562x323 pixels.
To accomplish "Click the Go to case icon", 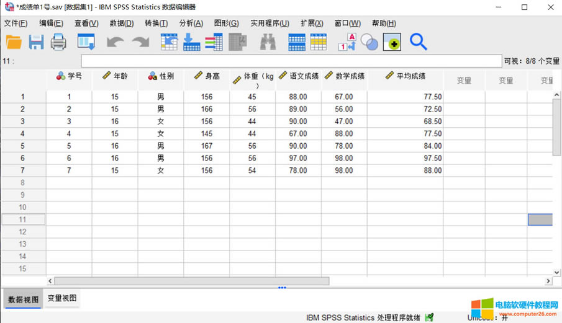I will [169, 42].
